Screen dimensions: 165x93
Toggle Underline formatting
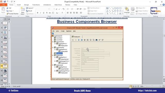tap(44, 13)
